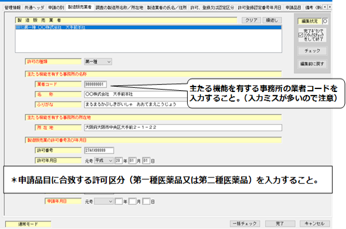Click the 所在地 address input field
The height and width of the screenshot is (229, 346).
click(183, 128)
